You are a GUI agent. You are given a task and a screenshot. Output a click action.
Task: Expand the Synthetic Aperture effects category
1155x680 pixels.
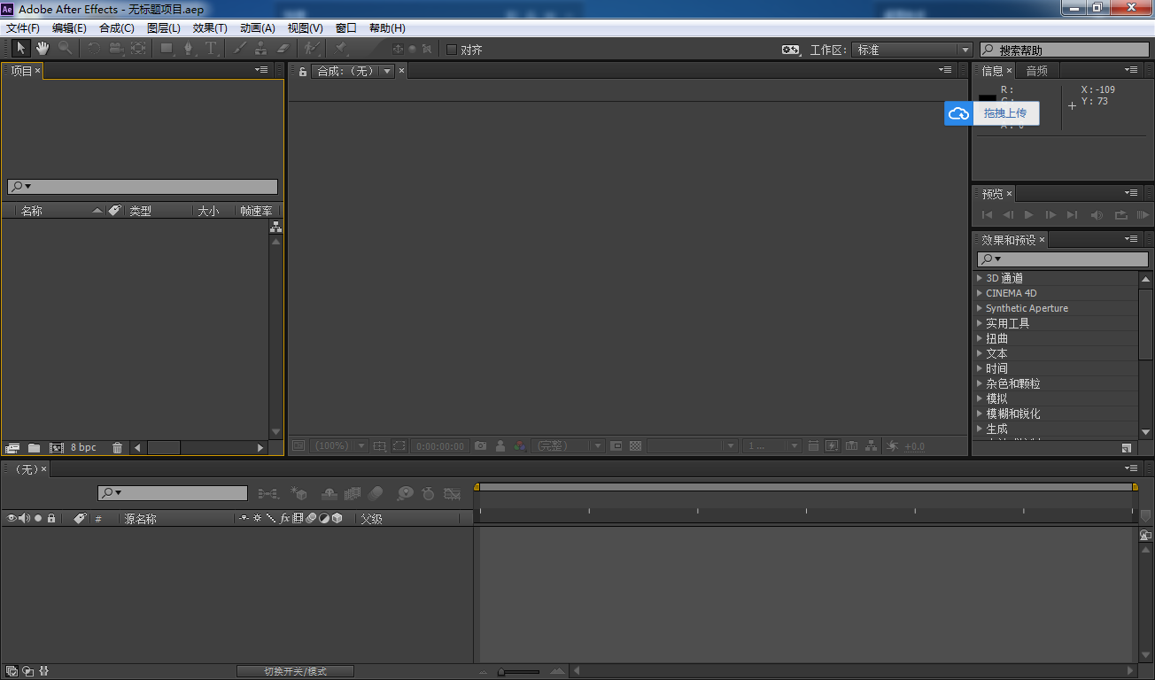click(x=980, y=308)
